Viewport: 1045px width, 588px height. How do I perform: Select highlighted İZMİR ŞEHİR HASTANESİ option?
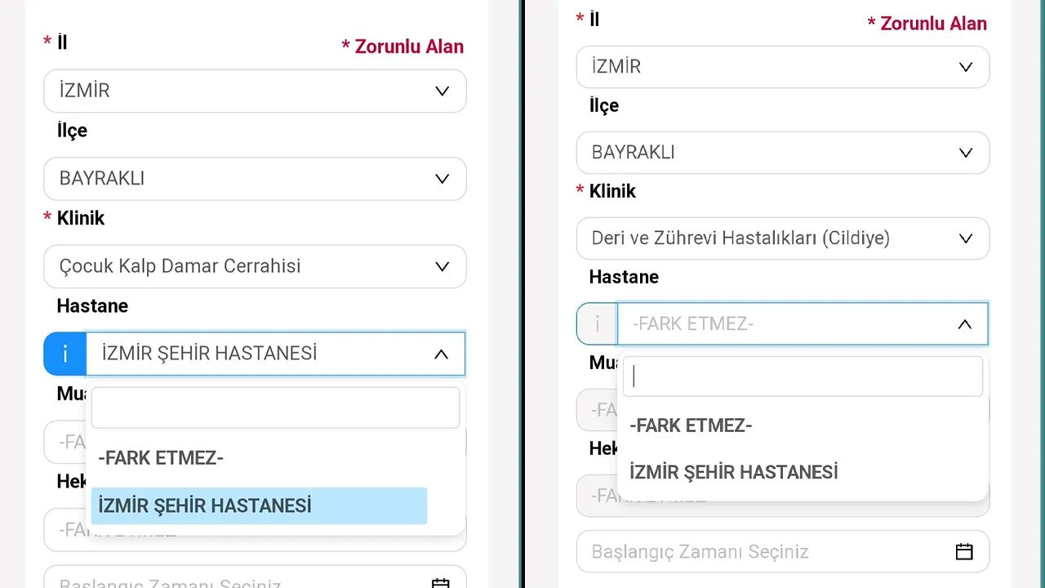(x=258, y=506)
